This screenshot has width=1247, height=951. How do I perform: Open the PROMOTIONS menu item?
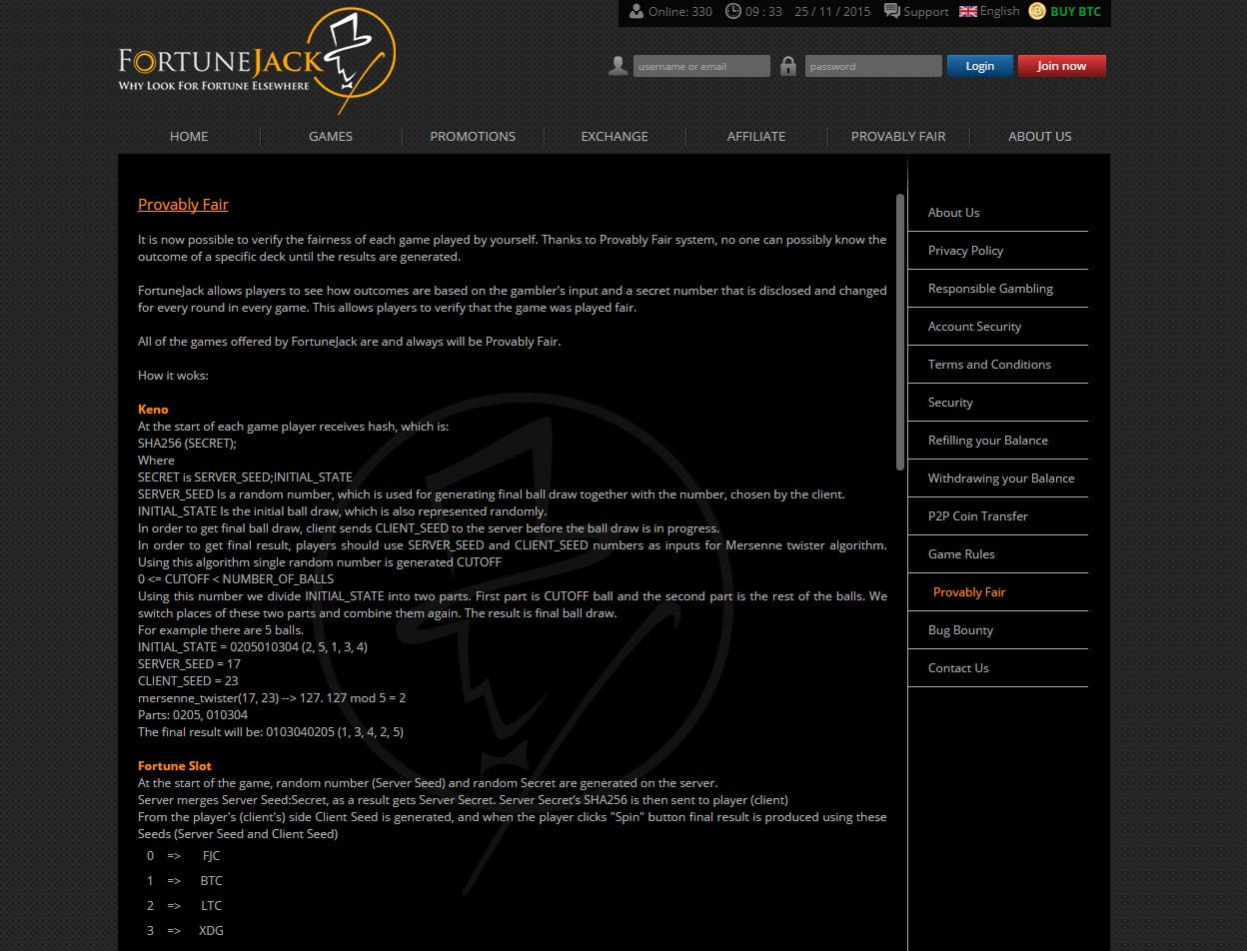(473, 136)
